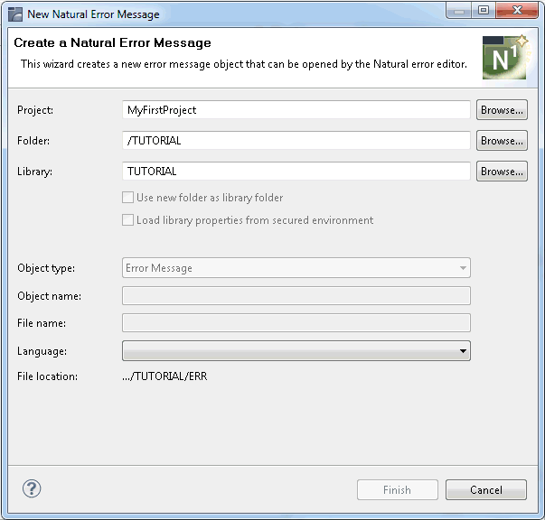Minimize the New Natural Error Message window
545x520 pixels.
coord(459,12)
